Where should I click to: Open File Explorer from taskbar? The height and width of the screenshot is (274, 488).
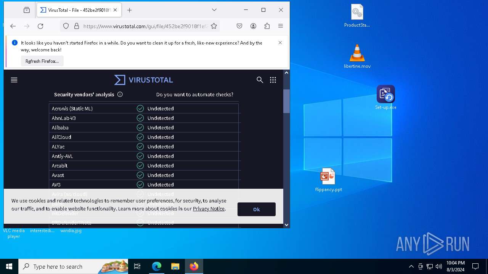click(175, 266)
